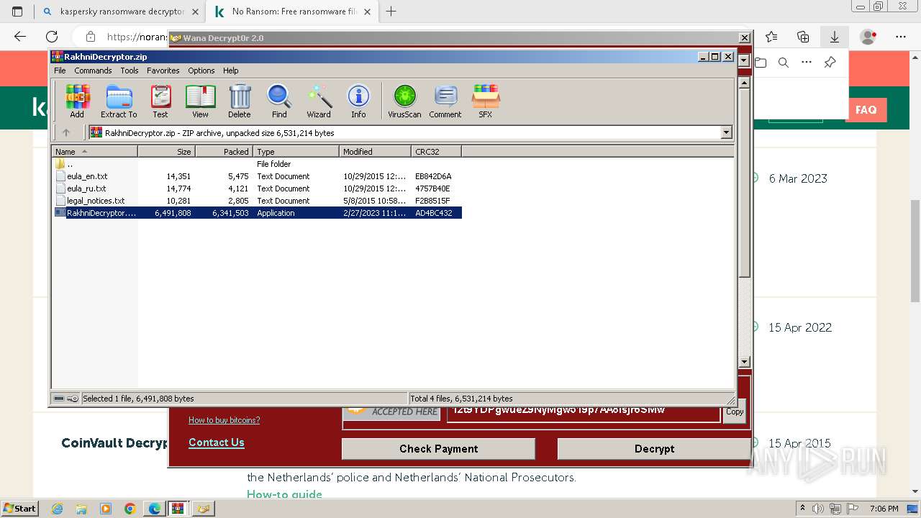This screenshot has width=921, height=518.
Task: Open the tab actions icon in Edge
Action: click(x=17, y=12)
